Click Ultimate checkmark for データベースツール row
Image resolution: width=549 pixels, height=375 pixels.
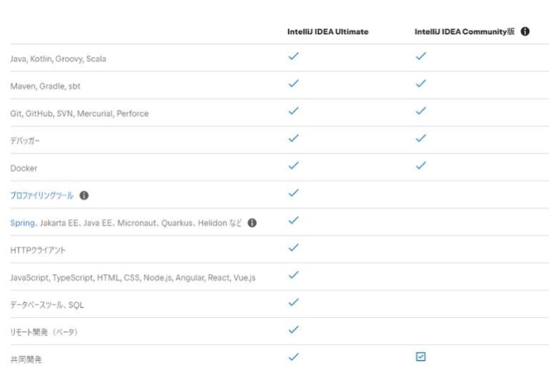tap(293, 303)
